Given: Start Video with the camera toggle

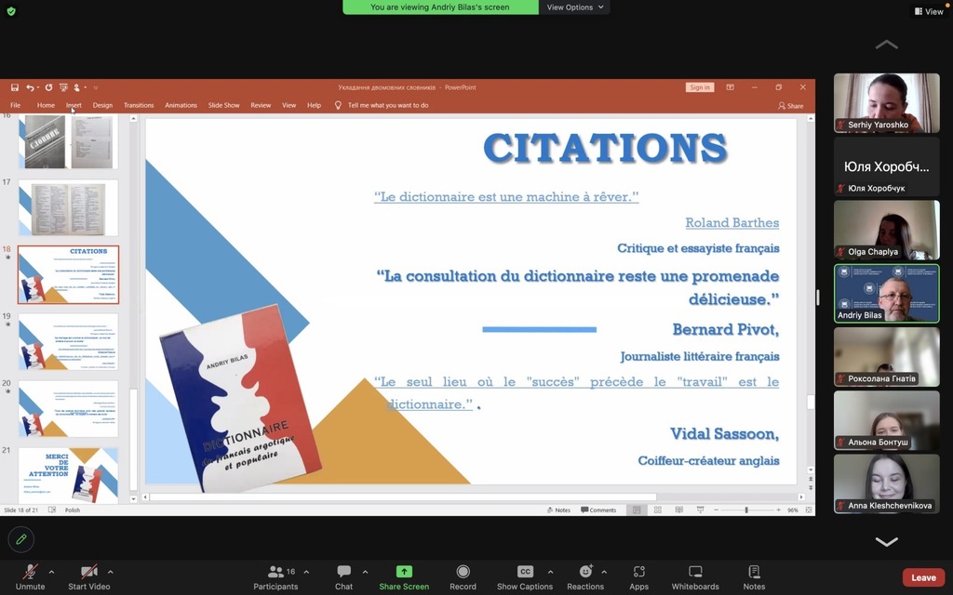Looking at the screenshot, I should [x=89, y=577].
